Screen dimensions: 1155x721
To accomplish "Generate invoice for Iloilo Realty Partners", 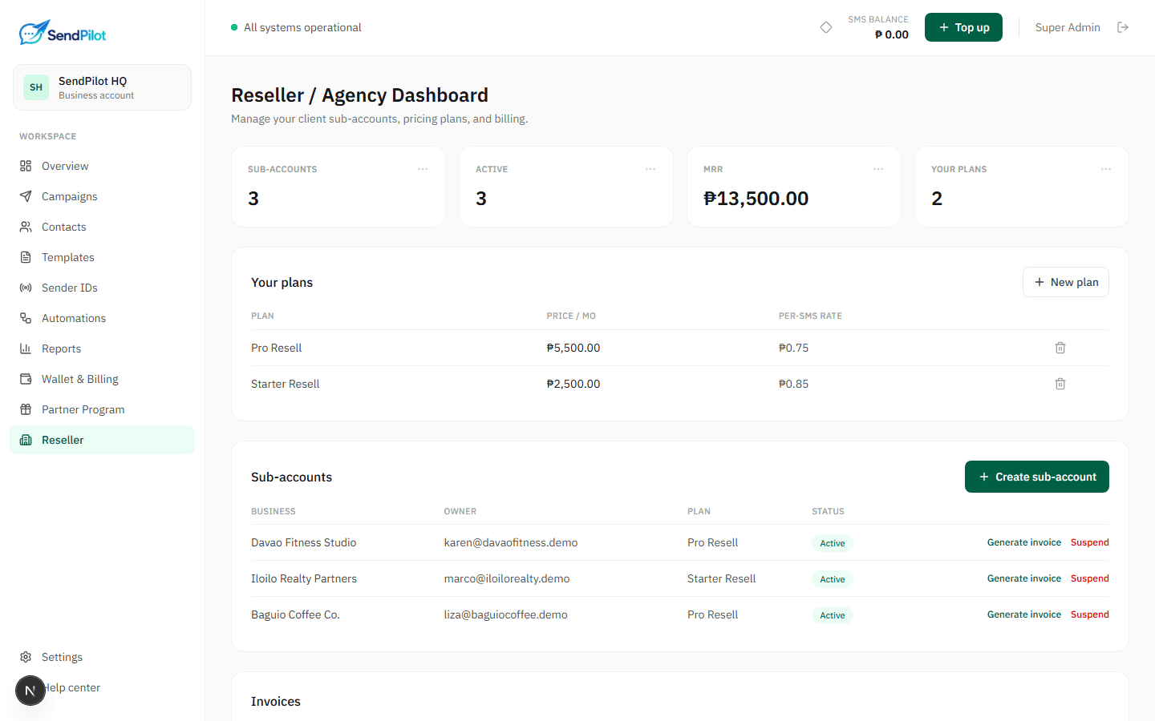I will pos(1024,578).
